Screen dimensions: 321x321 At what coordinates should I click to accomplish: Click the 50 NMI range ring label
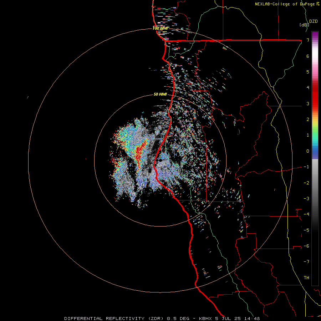tap(160, 95)
